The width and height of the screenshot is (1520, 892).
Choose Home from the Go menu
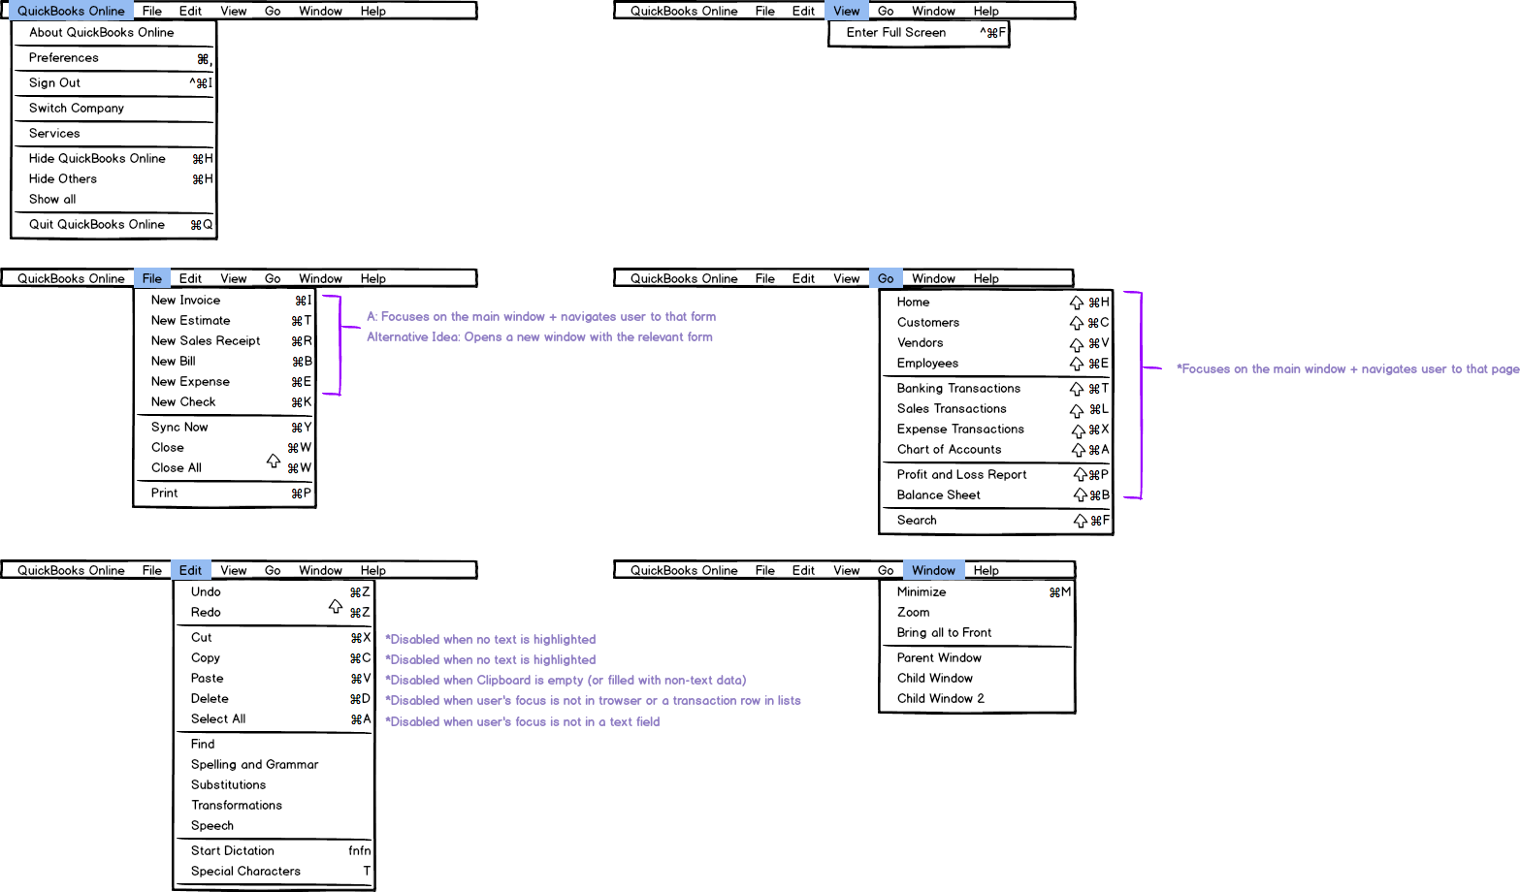[996, 302]
